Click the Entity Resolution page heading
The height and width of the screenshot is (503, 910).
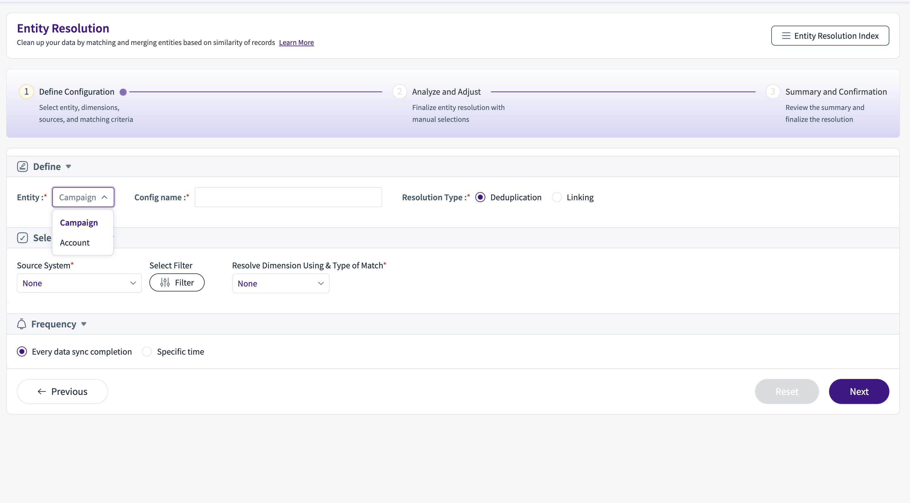63,28
